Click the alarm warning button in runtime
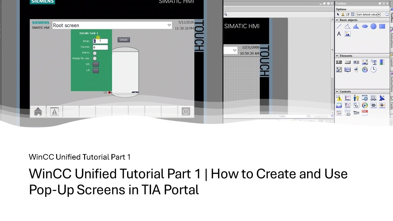The image size is (393, 221). click(x=54, y=112)
